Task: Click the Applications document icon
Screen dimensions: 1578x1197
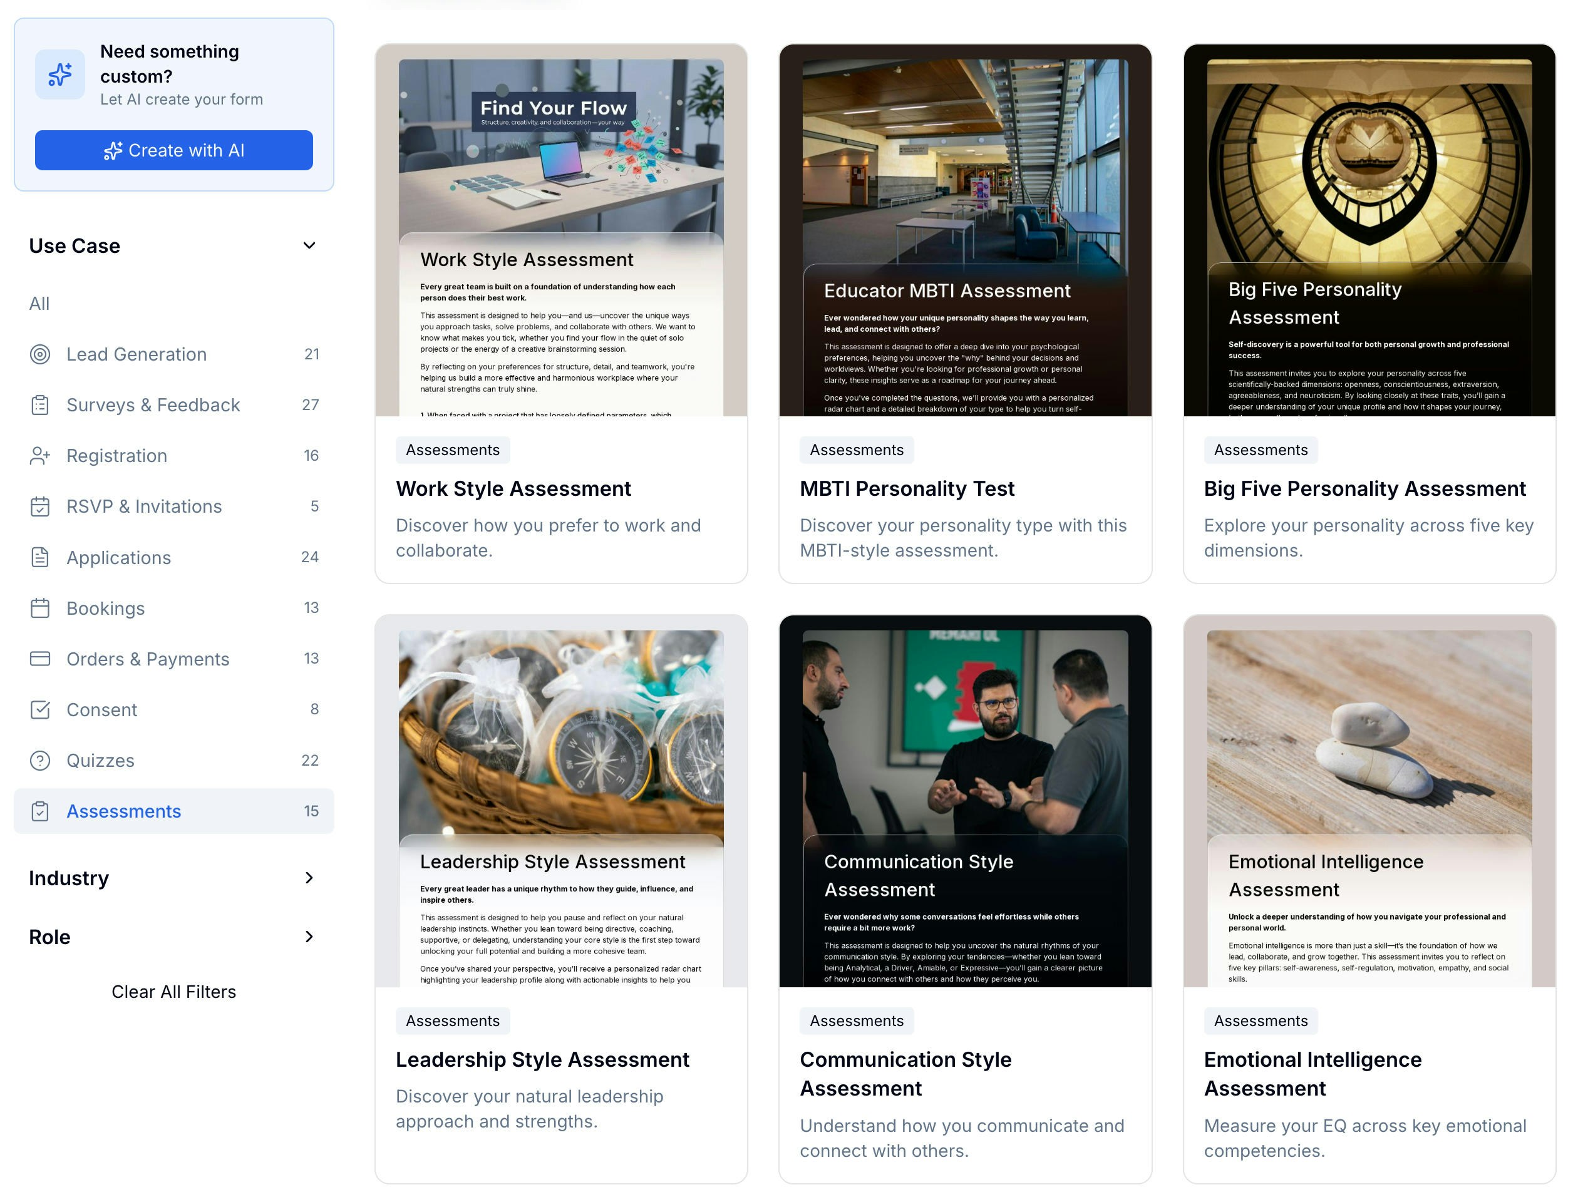Action: coord(40,558)
